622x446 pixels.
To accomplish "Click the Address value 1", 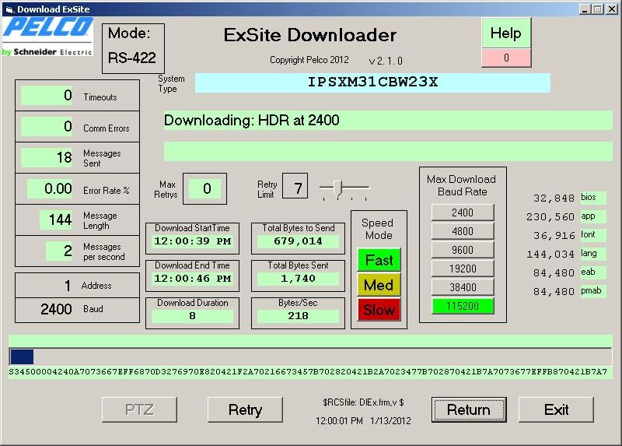I will [x=67, y=286].
